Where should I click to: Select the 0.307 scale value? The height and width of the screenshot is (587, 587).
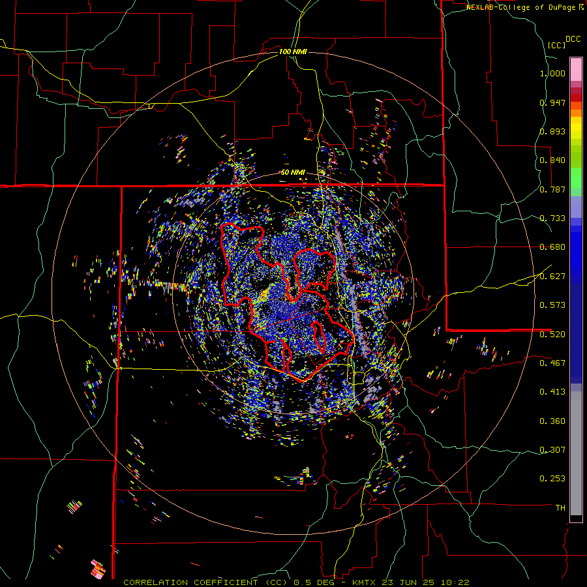pyautogui.click(x=552, y=450)
